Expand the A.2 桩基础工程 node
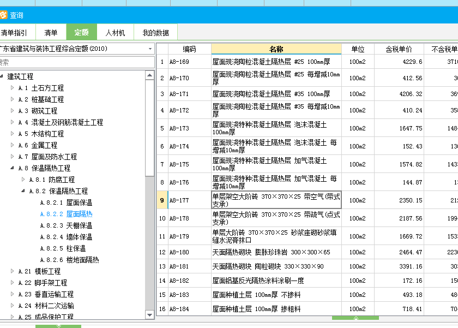Image resolution: width=458 pixels, height=328 pixels. pos(12,99)
